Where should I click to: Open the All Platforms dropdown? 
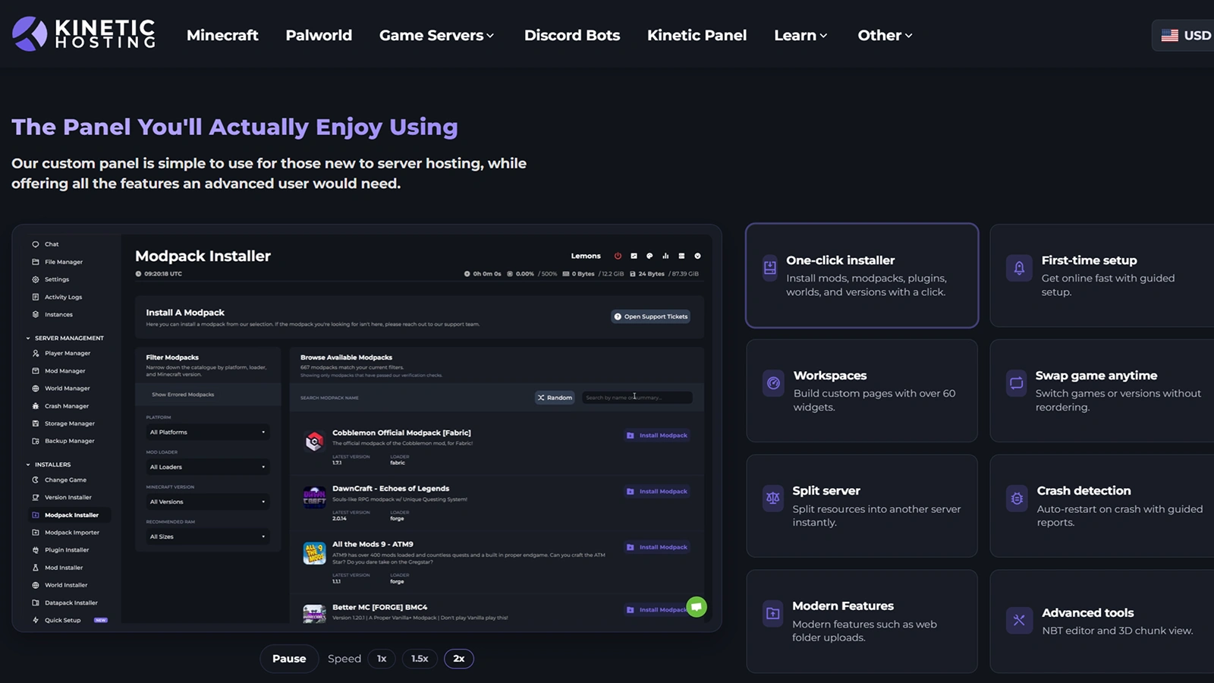point(208,432)
